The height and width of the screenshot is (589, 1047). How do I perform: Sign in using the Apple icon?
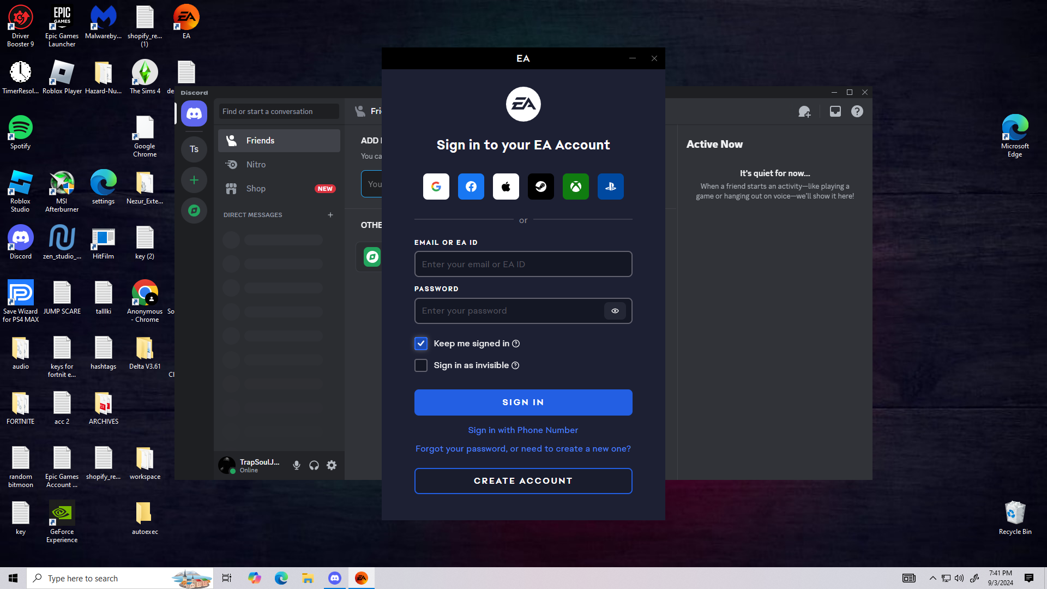click(506, 187)
